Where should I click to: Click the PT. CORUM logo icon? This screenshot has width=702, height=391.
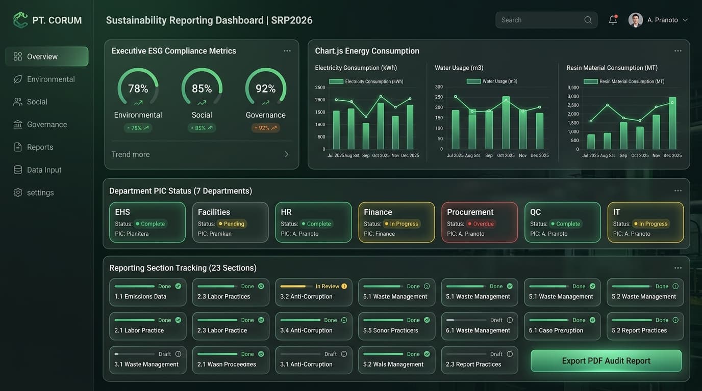point(20,20)
